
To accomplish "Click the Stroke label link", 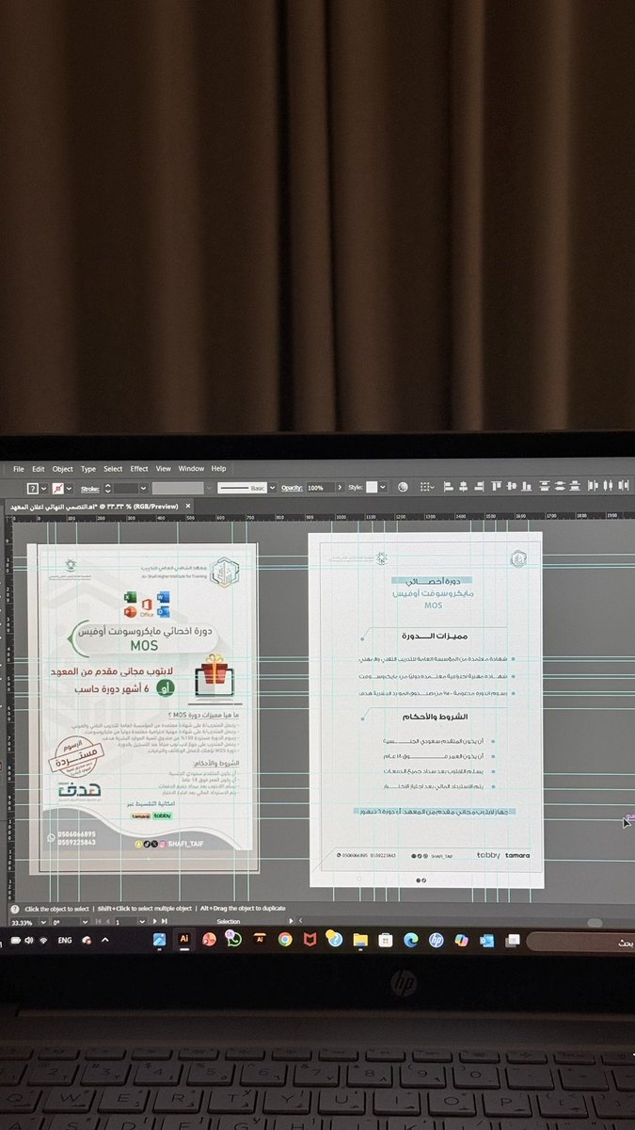I will [x=89, y=488].
